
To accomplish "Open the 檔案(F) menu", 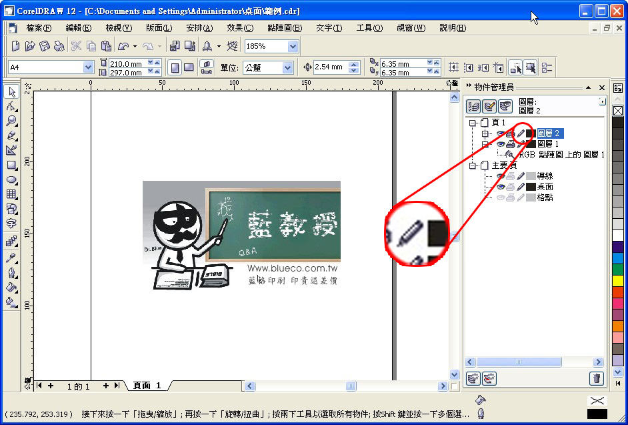I will click(39, 28).
